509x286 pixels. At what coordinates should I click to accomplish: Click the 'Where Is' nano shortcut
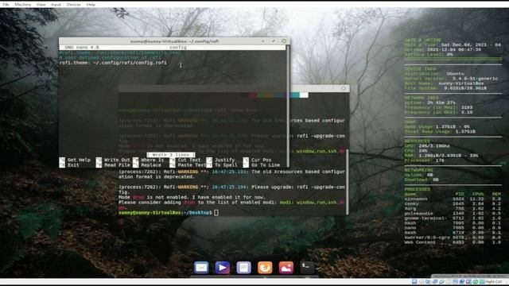coord(149,160)
